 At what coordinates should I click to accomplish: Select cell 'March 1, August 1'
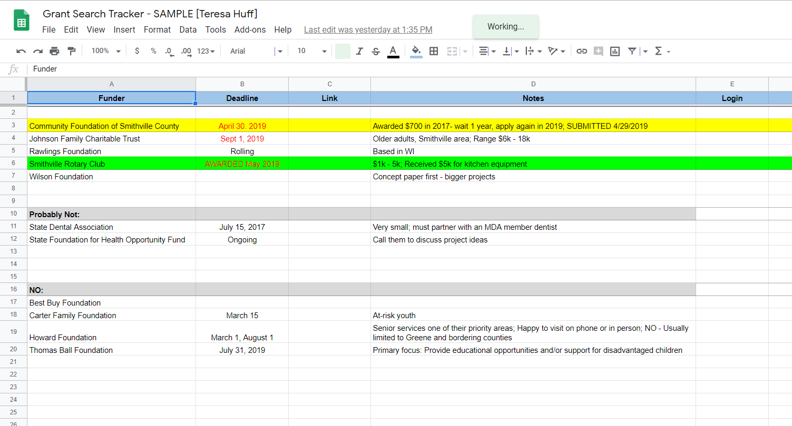[242, 332]
